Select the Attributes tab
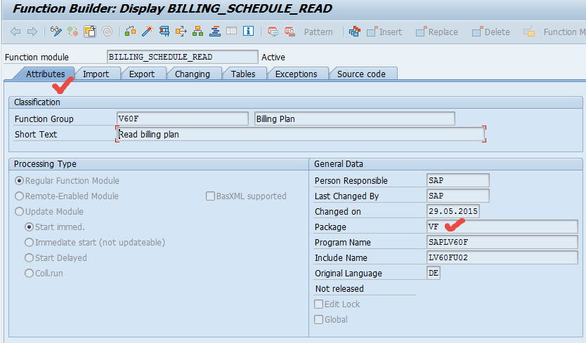Screen dimensions: 586x343 tap(45, 74)
